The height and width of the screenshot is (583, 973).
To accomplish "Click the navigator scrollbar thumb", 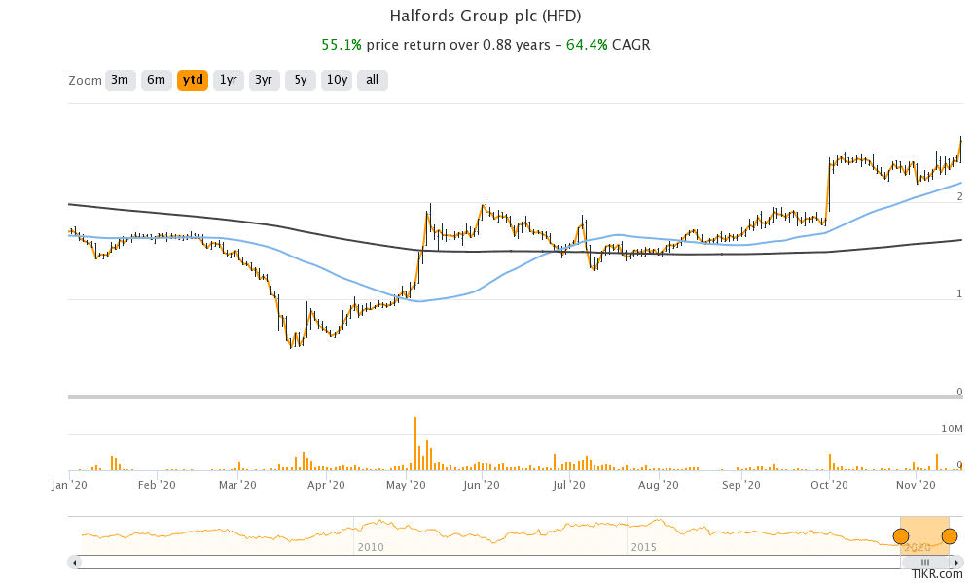I will tap(925, 563).
